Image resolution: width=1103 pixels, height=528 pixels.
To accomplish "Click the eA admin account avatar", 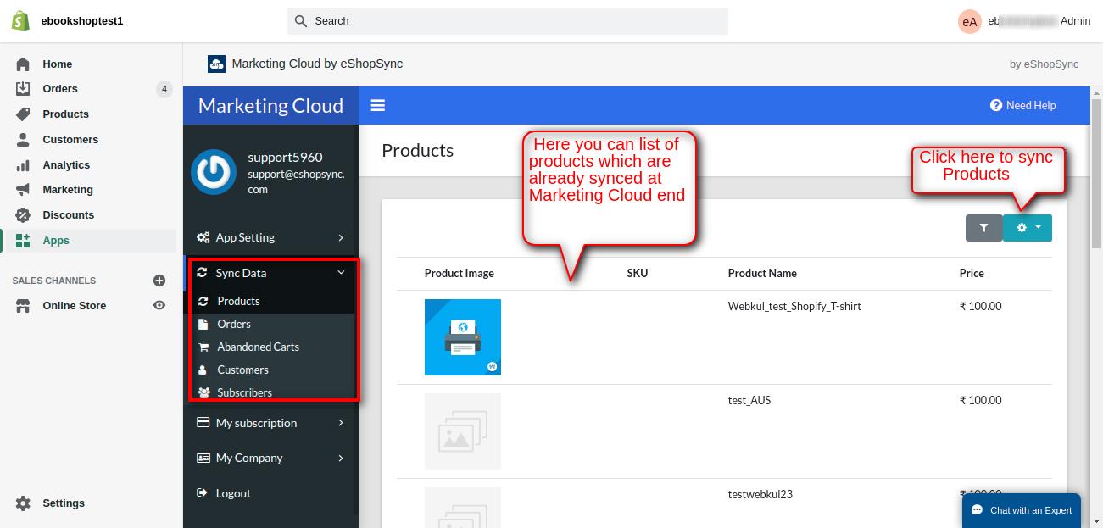I will click(x=969, y=22).
